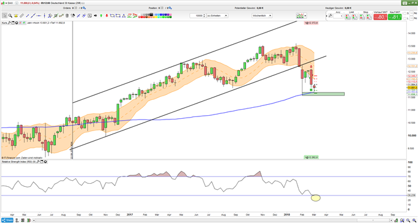
Task: Click zoom in magnifier at bottom right
Action: 414,221
